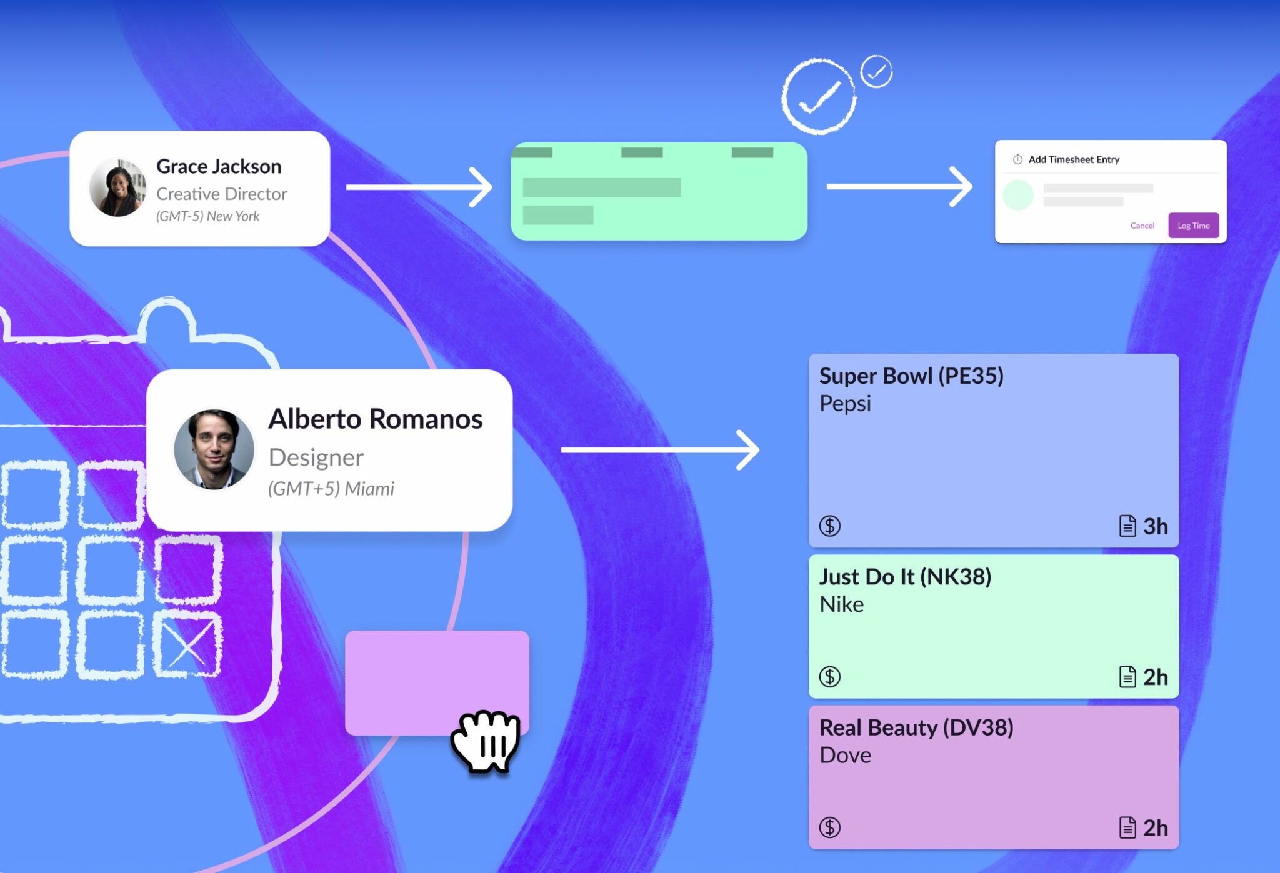Click the Cancel link in the timesheet dialog
The width and height of the screenshot is (1280, 873).
tap(1142, 226)
